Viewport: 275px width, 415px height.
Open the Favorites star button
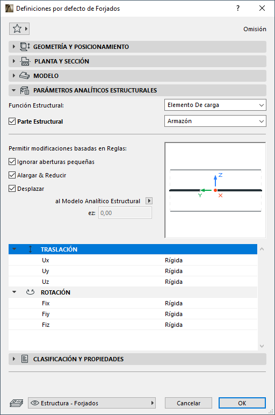click(x=19, y=28)
